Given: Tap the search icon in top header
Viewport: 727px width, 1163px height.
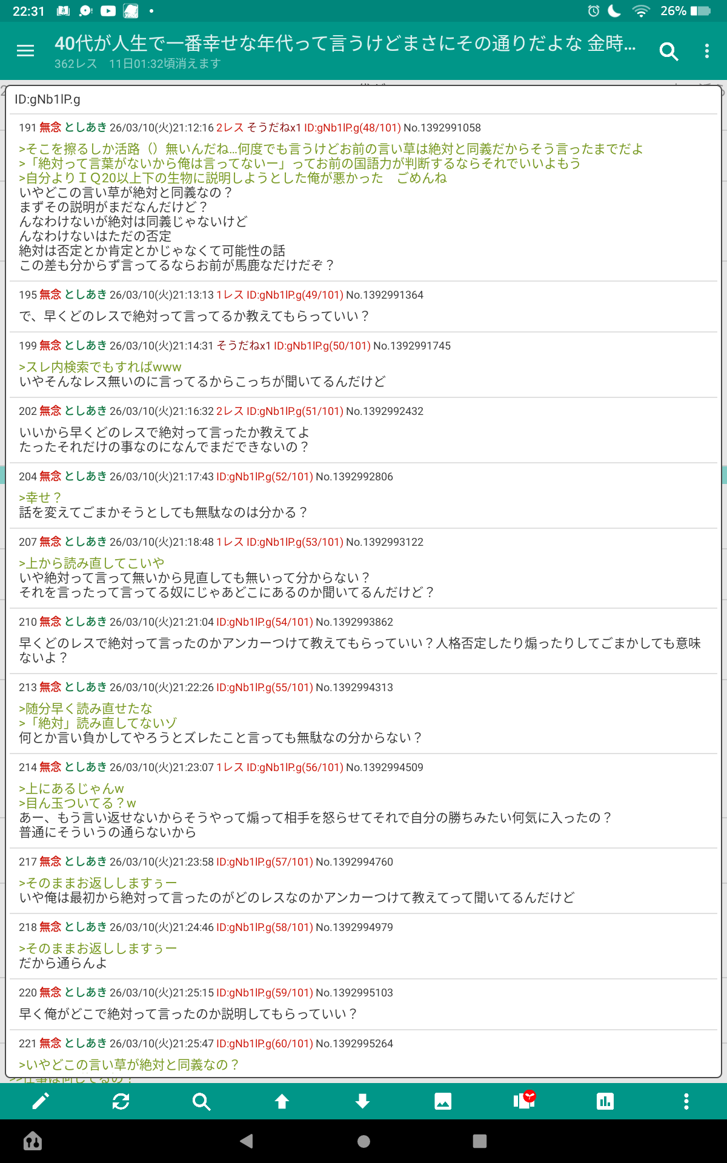Looking at the screenshot, I should (668, 51).
